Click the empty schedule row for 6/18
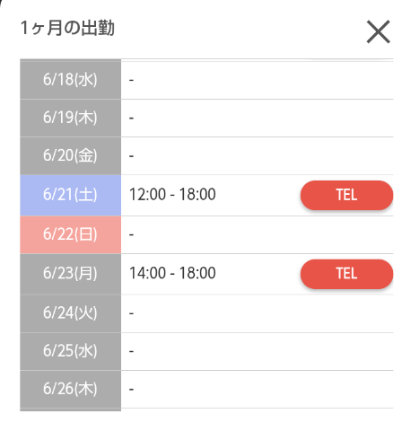The width and height of the screenshot is (411, 431). point(258,80)
